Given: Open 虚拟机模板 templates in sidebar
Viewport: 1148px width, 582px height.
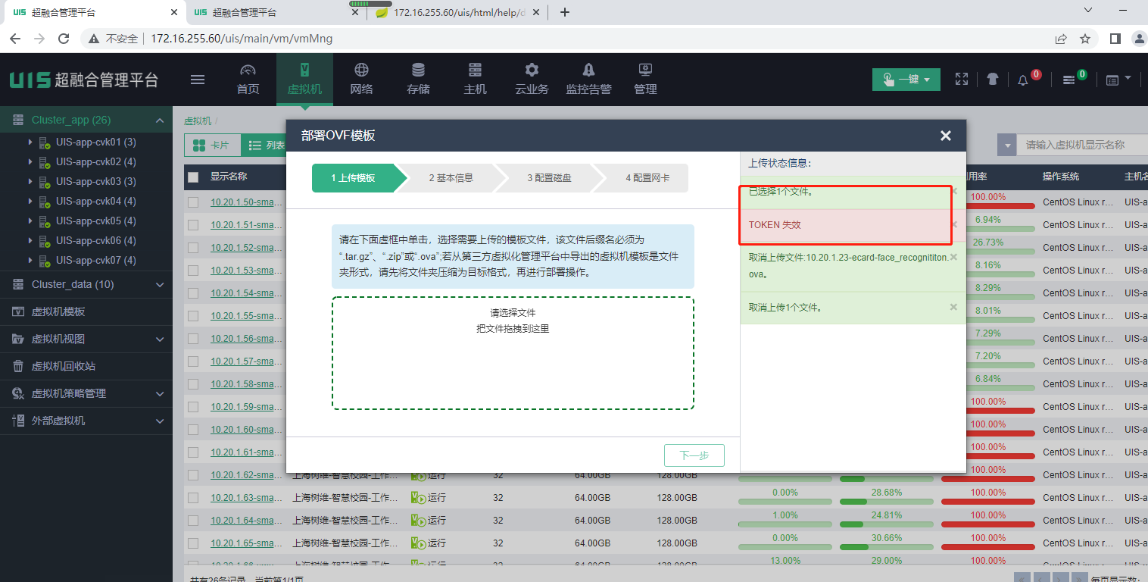Looking at the screenshot, I should 58,311.
